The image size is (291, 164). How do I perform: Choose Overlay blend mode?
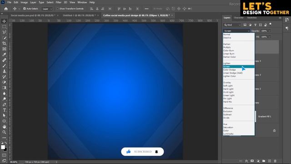(x=239, y=82)
